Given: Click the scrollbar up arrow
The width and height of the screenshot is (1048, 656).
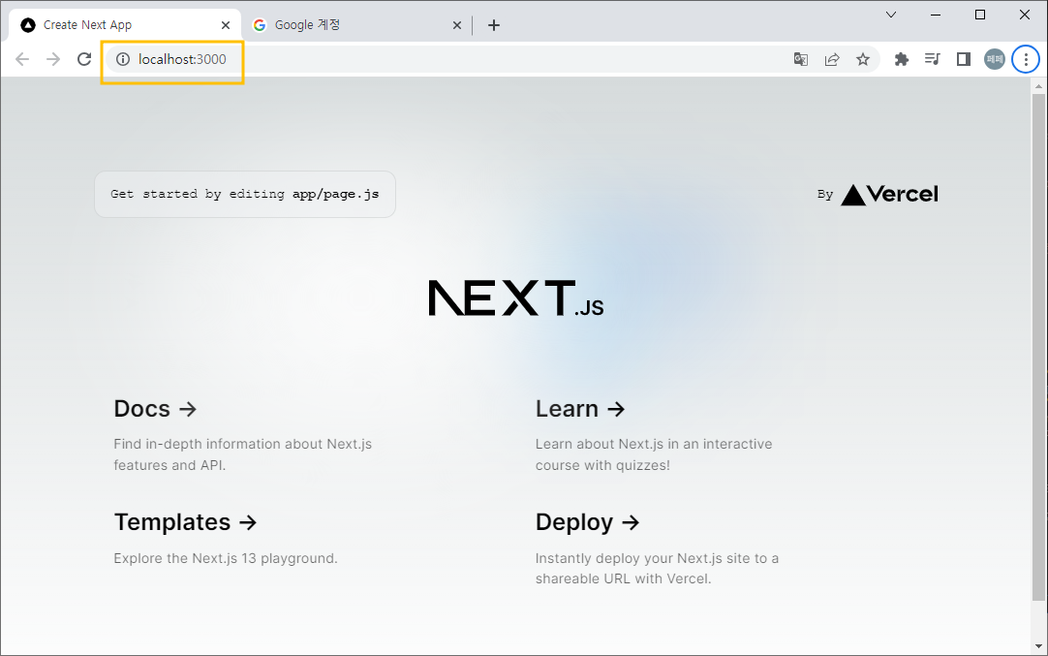Looking at the screenshot, I should click(1038, 85).
